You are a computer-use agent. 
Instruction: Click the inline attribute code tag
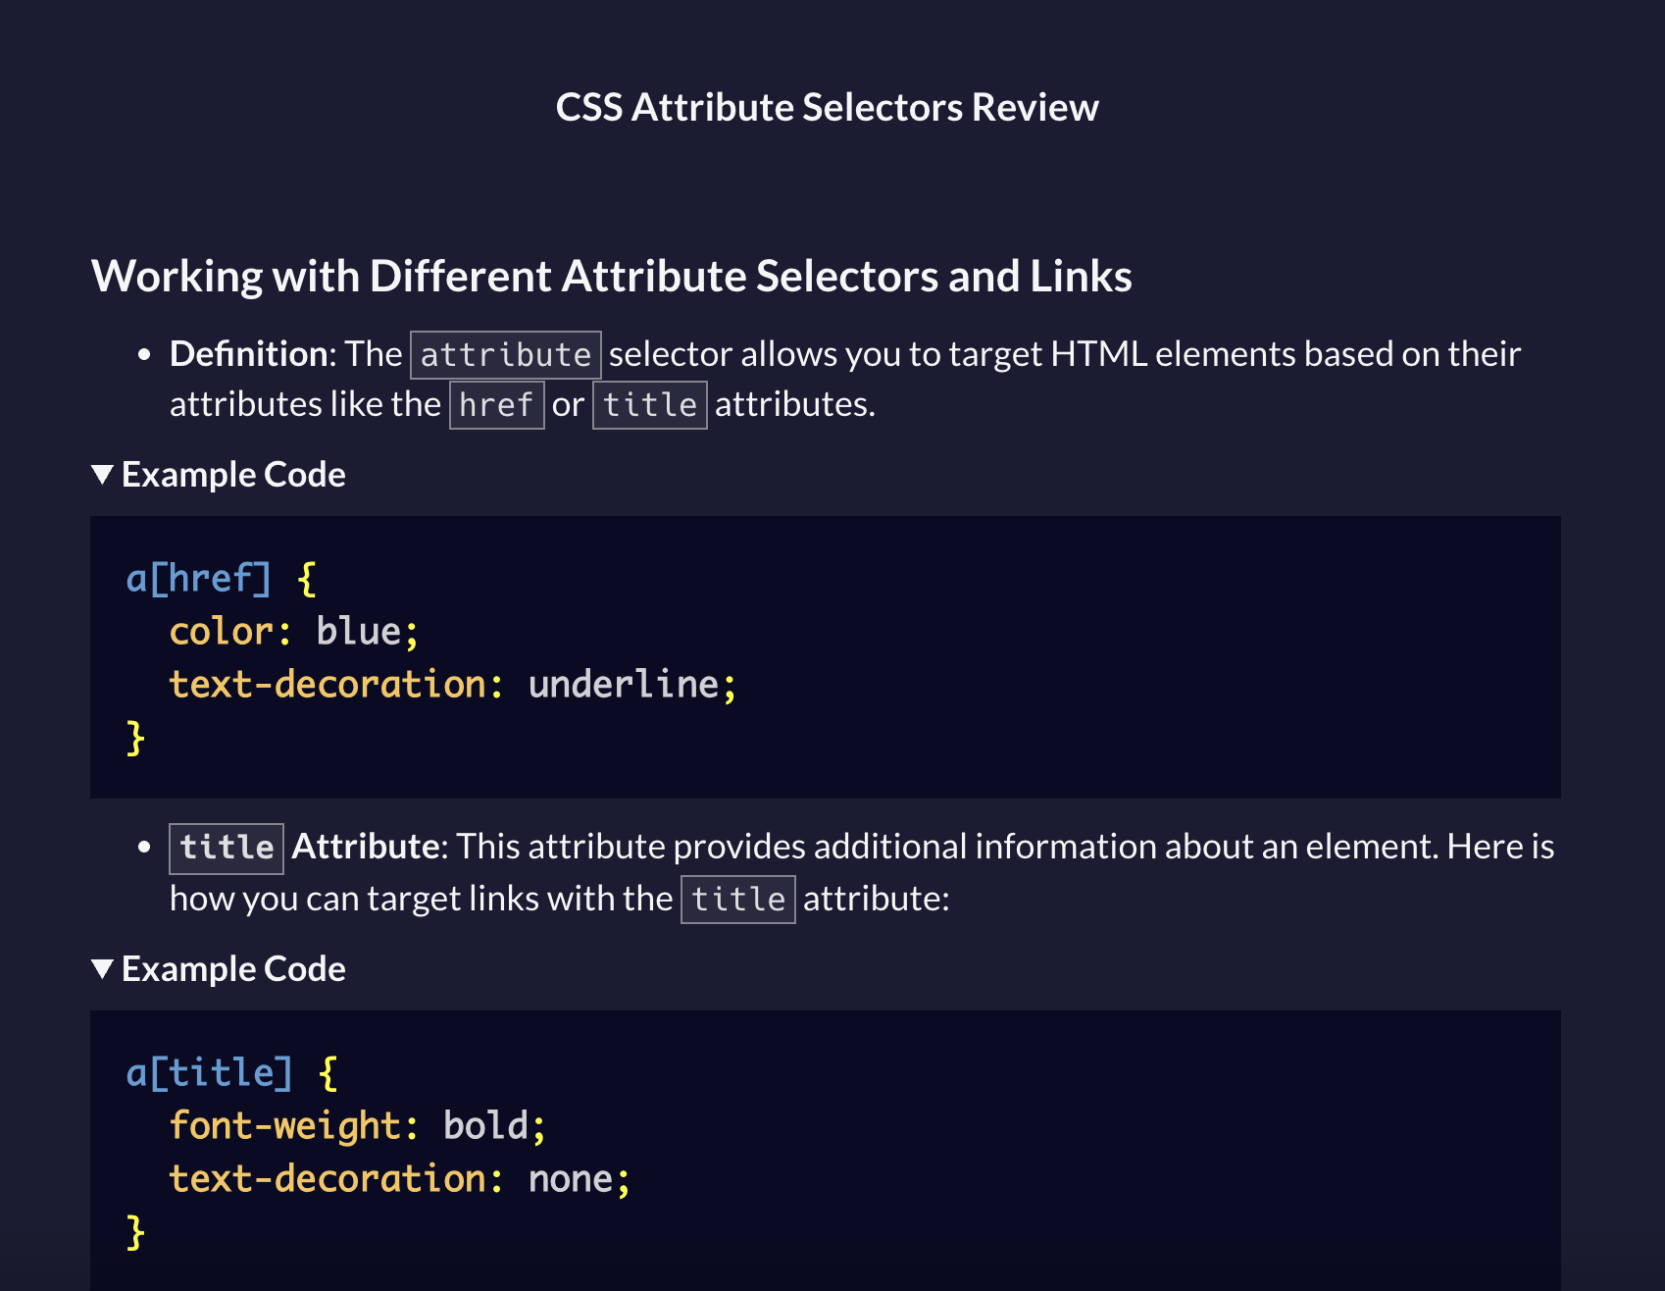[505, 355]
